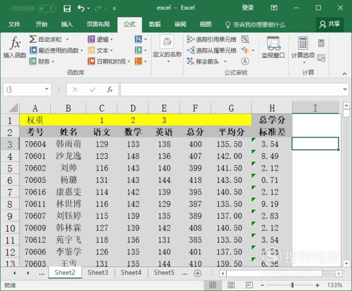This screenshot has height=291, width=352.
Task: Click the zoom in plus button
Action: tap(317, 285)
